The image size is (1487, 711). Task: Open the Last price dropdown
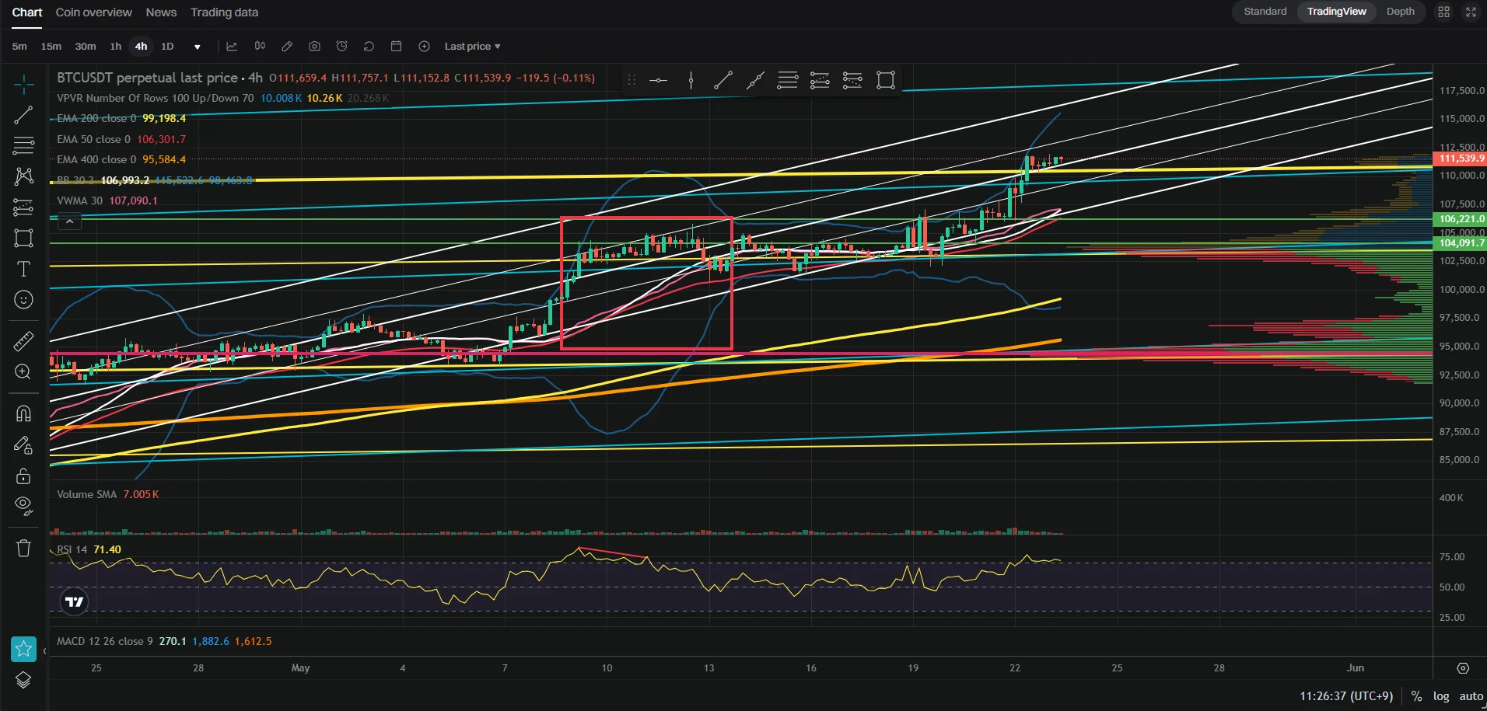pyautogui.click(x=472, y=47)
